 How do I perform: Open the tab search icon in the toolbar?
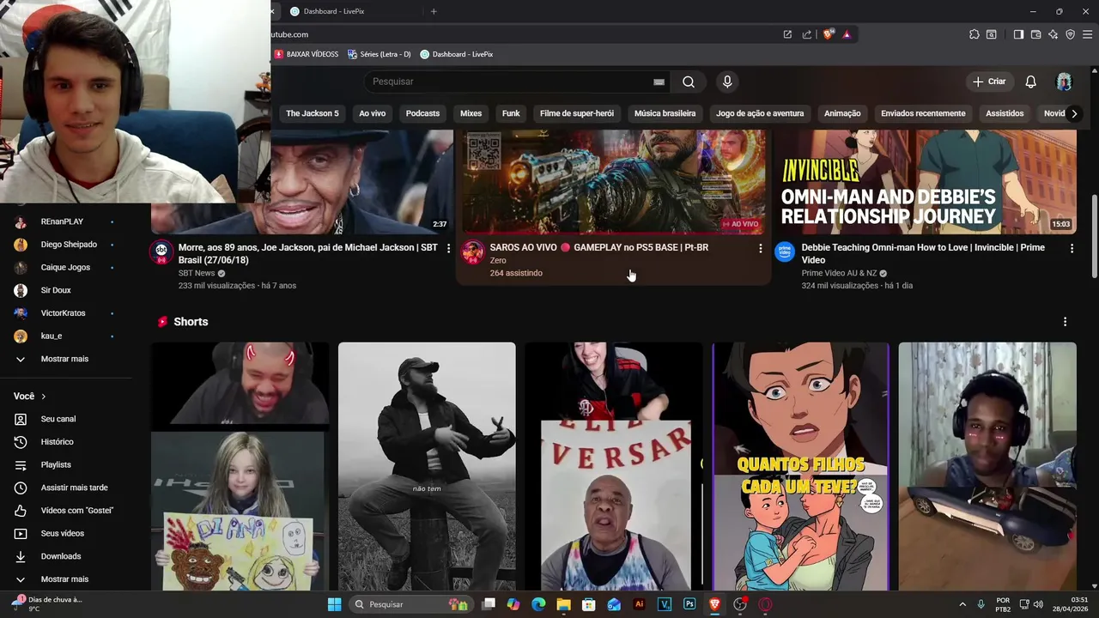992,34
